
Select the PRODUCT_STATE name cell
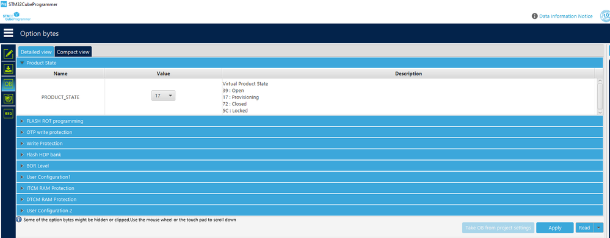[60, 97]
